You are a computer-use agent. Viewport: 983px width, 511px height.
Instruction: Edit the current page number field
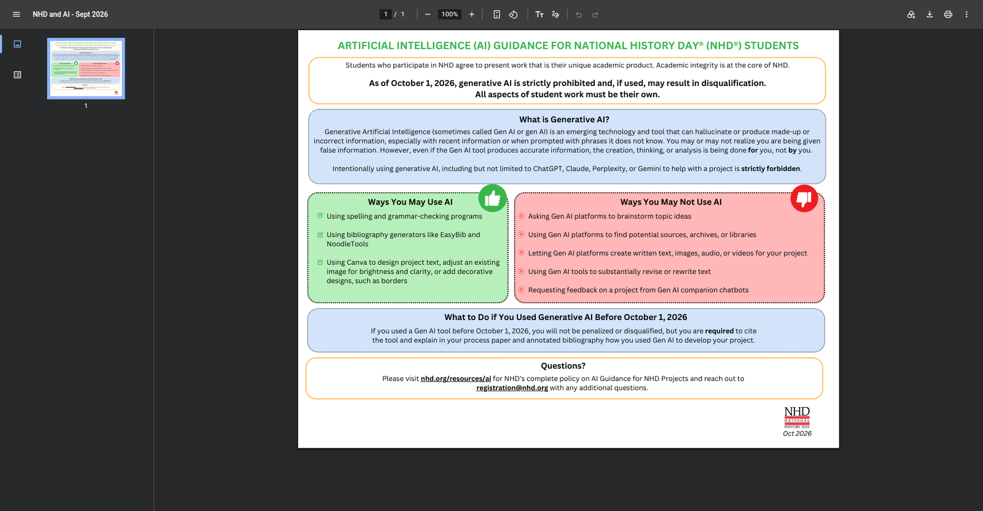(386, 14)
